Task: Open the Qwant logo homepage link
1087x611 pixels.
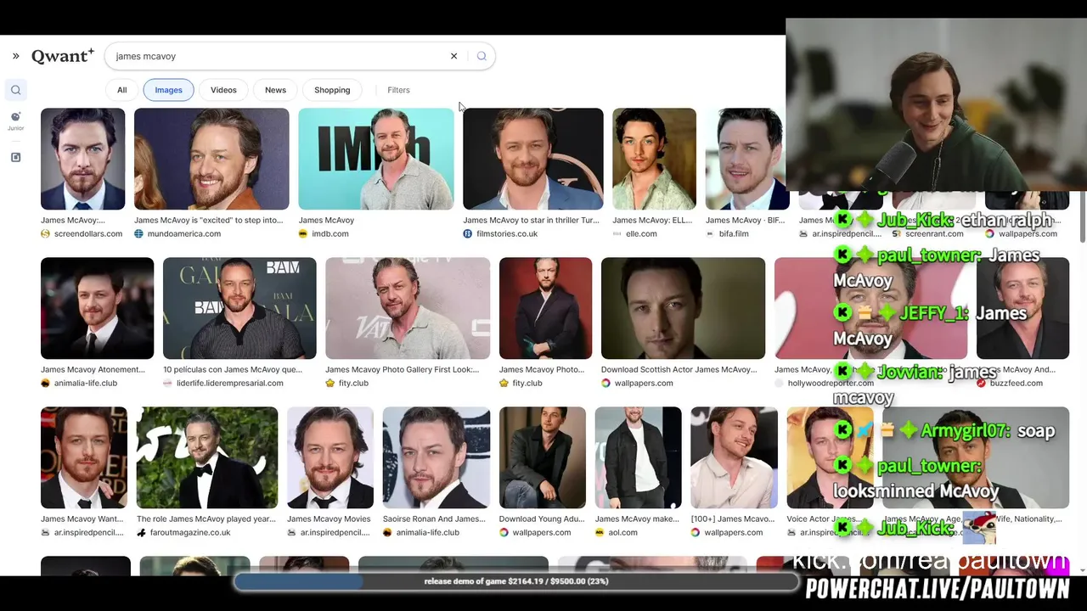Action: [63, 56]
